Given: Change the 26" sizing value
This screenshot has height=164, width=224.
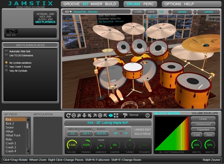Looking at the screenshot, I should (x=116, y=133).
